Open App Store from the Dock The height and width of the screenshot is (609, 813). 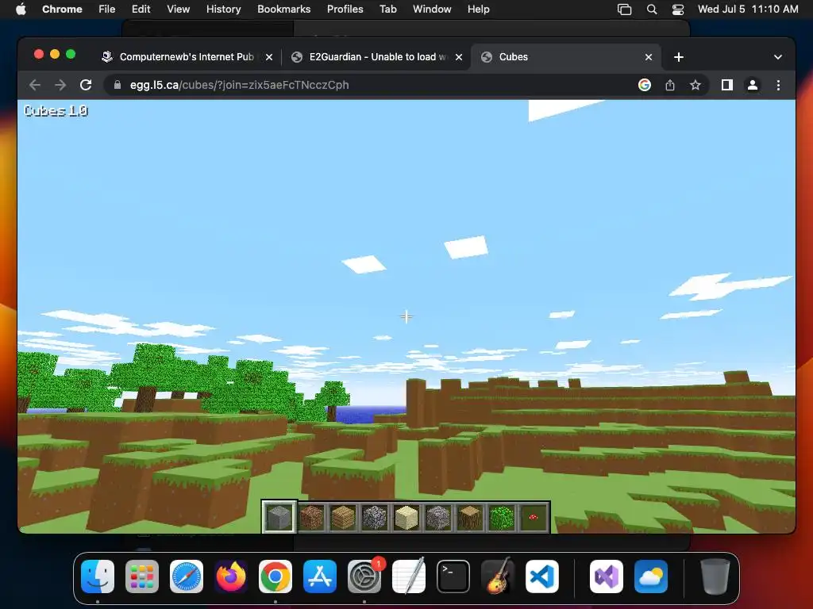(x=320, y=576)
